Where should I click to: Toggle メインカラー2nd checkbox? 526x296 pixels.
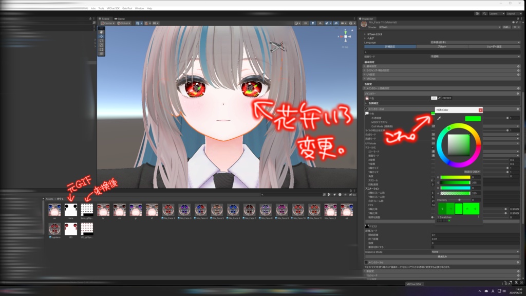tap(366, 109)
